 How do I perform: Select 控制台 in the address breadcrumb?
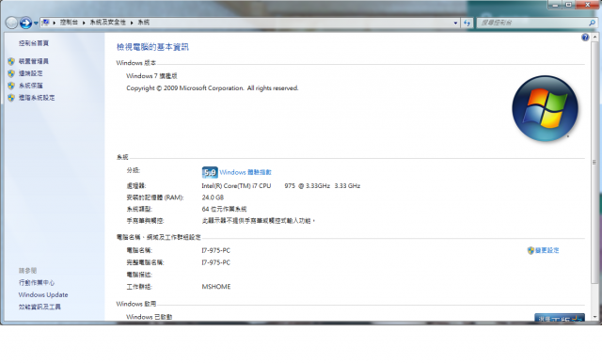69,23
